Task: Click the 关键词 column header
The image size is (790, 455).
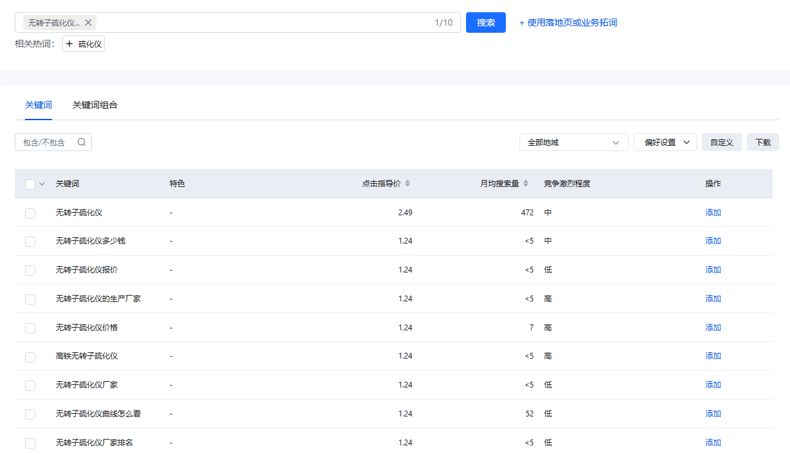Action: (67, 183)
